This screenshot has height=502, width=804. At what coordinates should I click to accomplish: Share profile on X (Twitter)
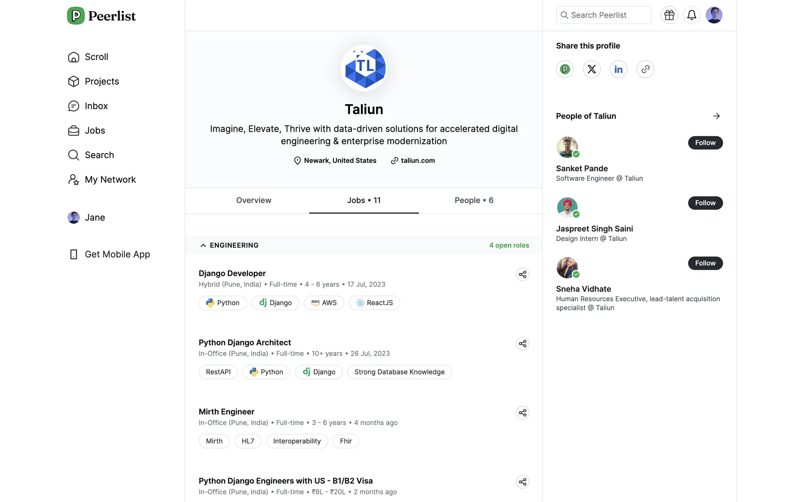(592, 69)
